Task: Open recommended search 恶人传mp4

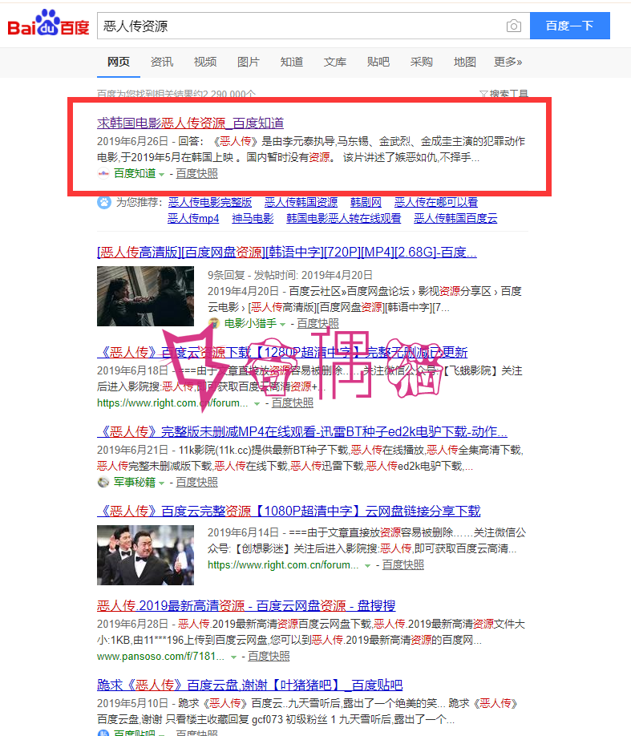Action: (193, 218)
